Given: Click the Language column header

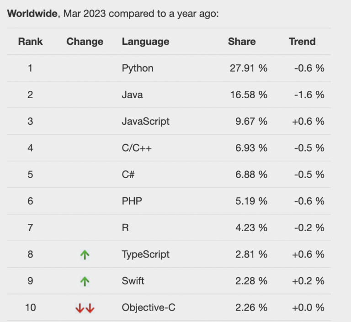Looking at the screenshot, I should coord(145,42).
